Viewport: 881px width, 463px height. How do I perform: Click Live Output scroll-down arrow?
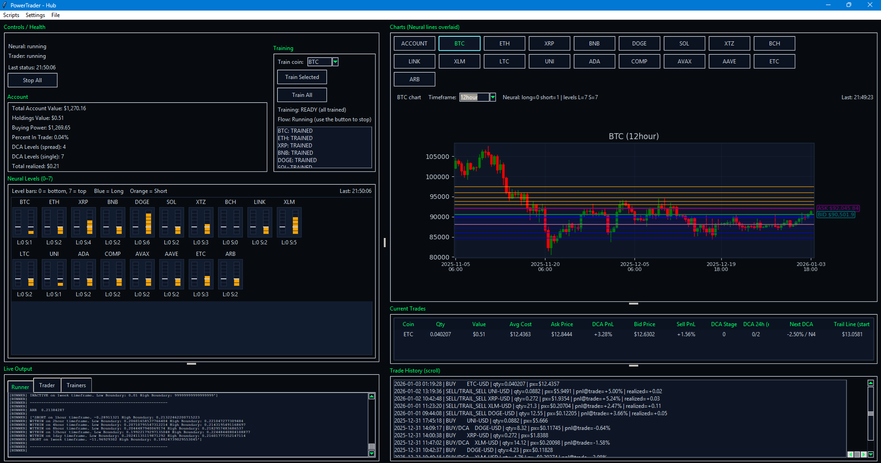pyautogui.click(x=372, y=454)
